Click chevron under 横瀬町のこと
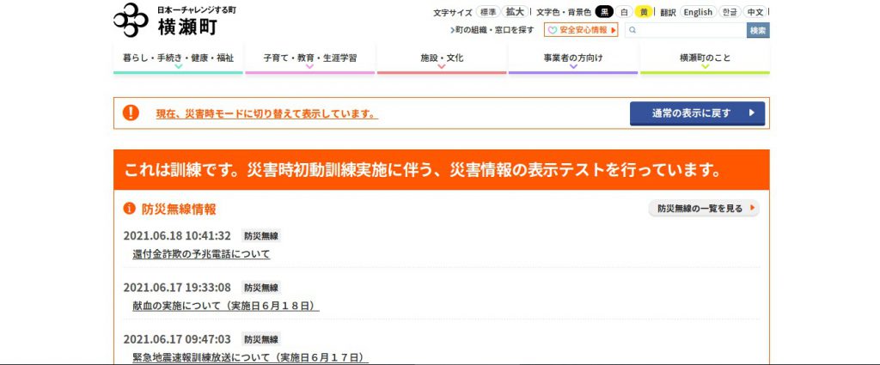 pos(705,66)
